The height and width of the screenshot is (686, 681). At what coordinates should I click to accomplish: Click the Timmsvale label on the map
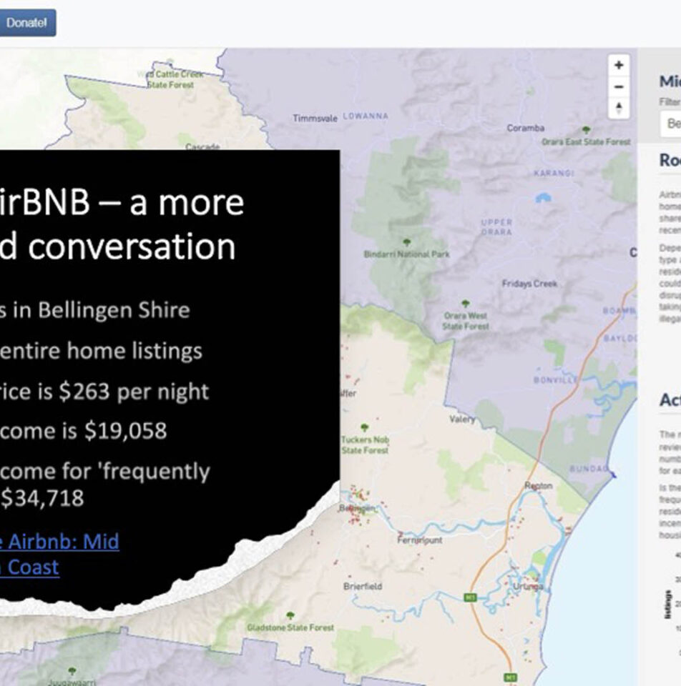(315, 119)
